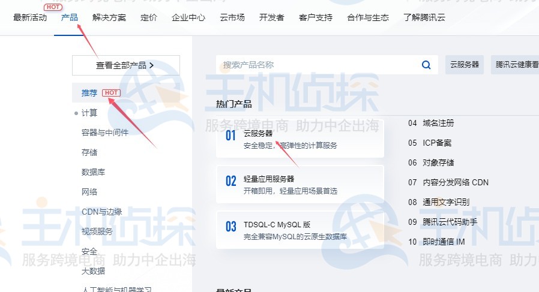Click the HOT badge above 最新活动
Image resolution: width=539 pixels, height=292 pixels.
pos(53,7)
